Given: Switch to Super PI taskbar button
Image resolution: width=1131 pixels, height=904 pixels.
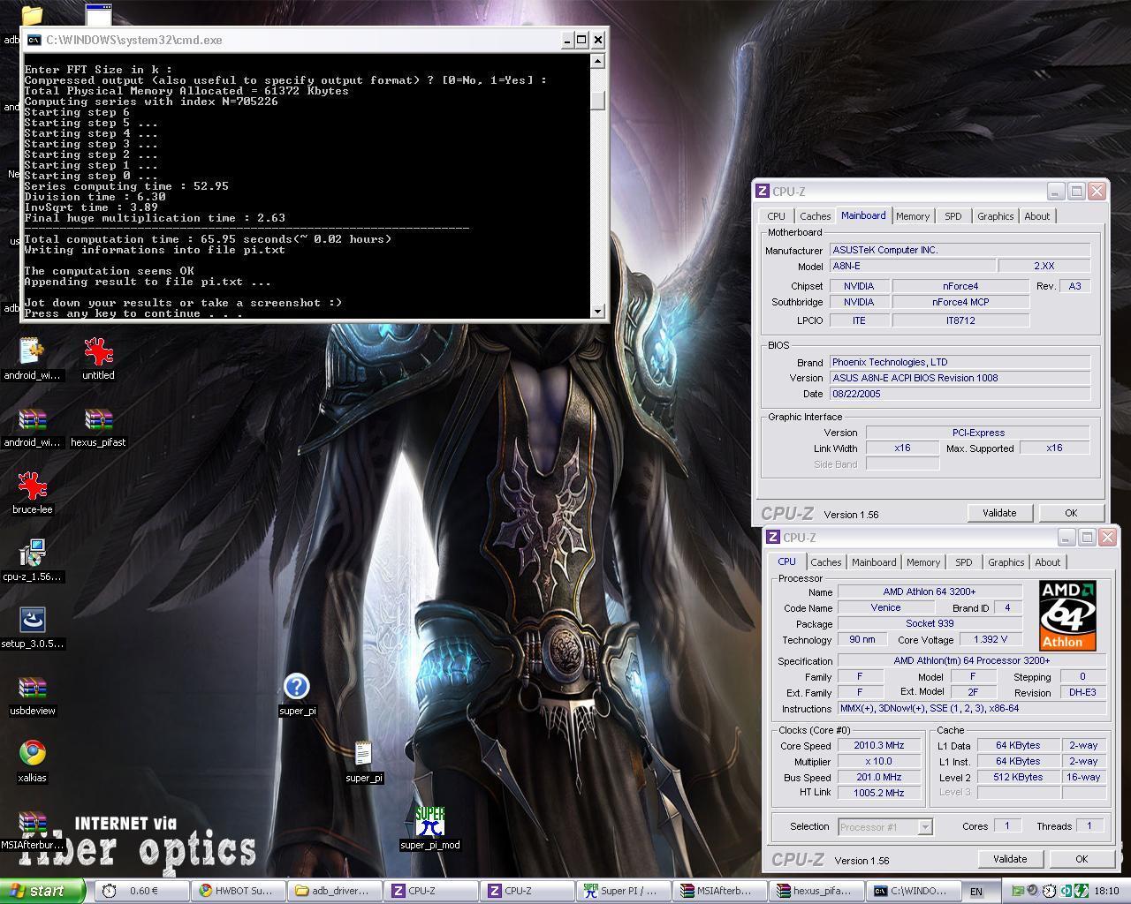Looking at the screenshot, I should (624, 891).
